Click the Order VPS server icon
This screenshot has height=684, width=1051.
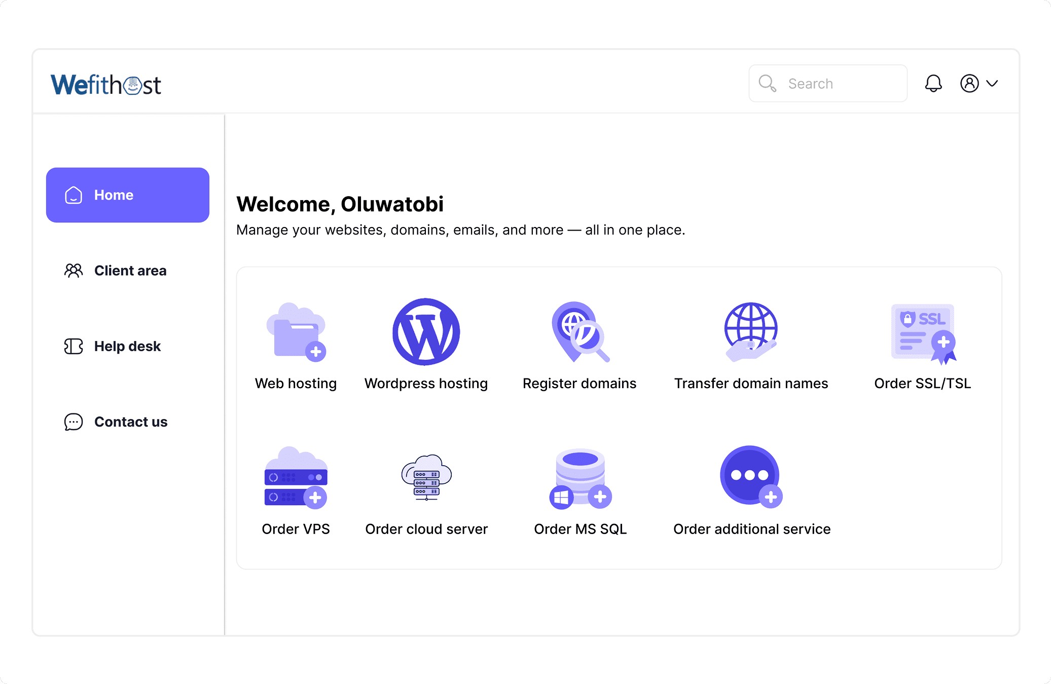click(296, 477)
